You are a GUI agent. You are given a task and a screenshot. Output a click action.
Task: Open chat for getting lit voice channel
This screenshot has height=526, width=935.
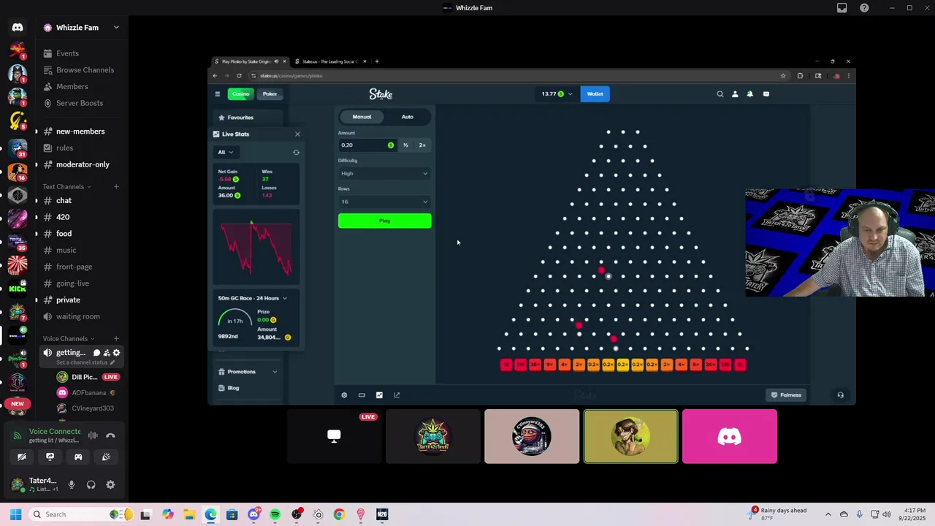point(96,353)
